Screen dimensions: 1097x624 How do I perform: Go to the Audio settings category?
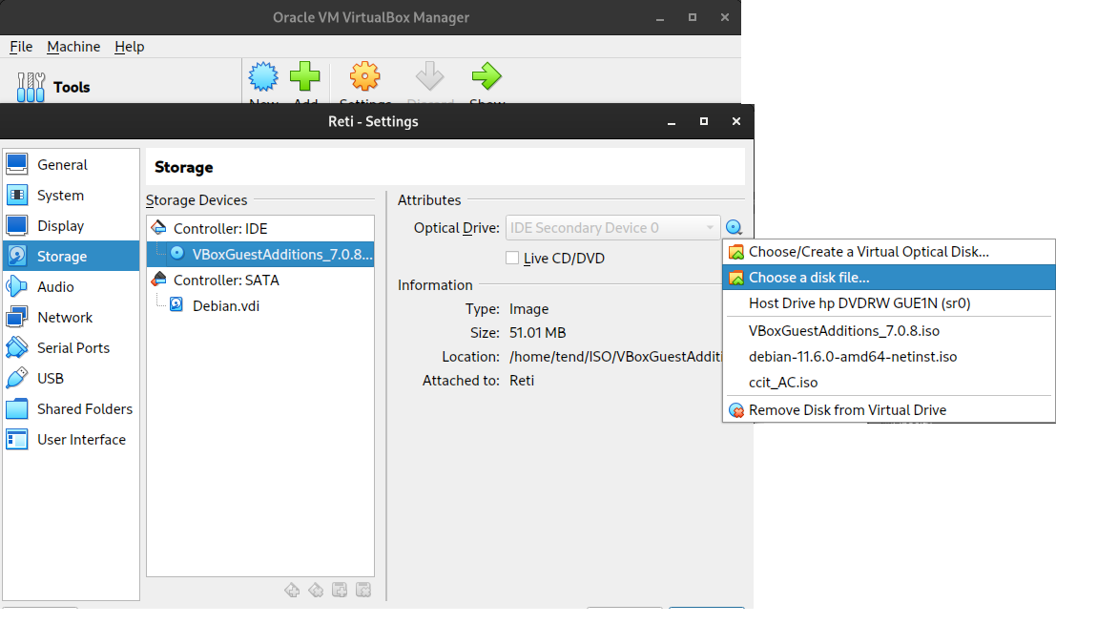[x=71, y=287]
